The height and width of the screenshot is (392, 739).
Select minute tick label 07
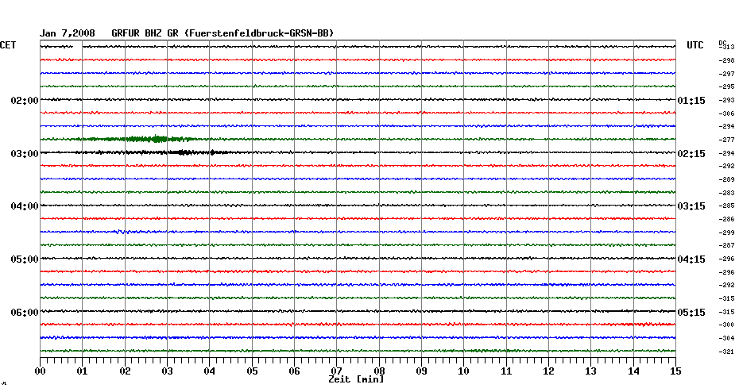(336, 371)
